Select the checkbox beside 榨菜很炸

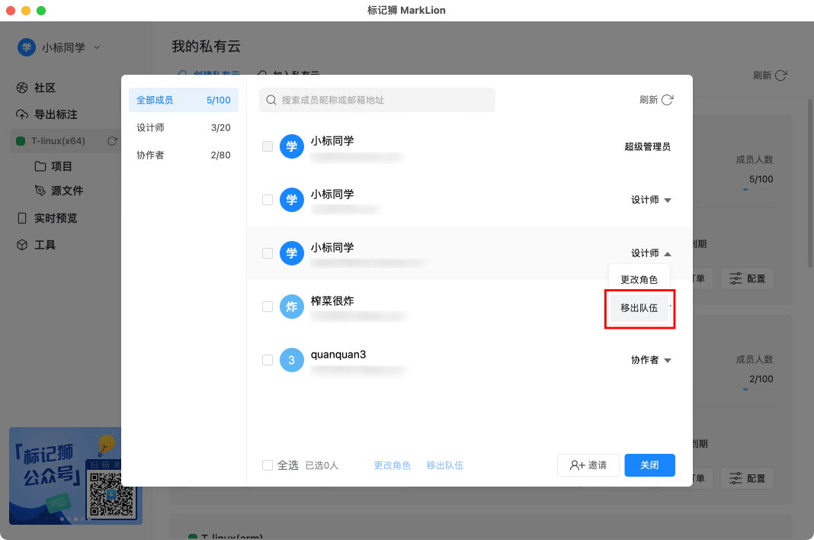[268, 307]
